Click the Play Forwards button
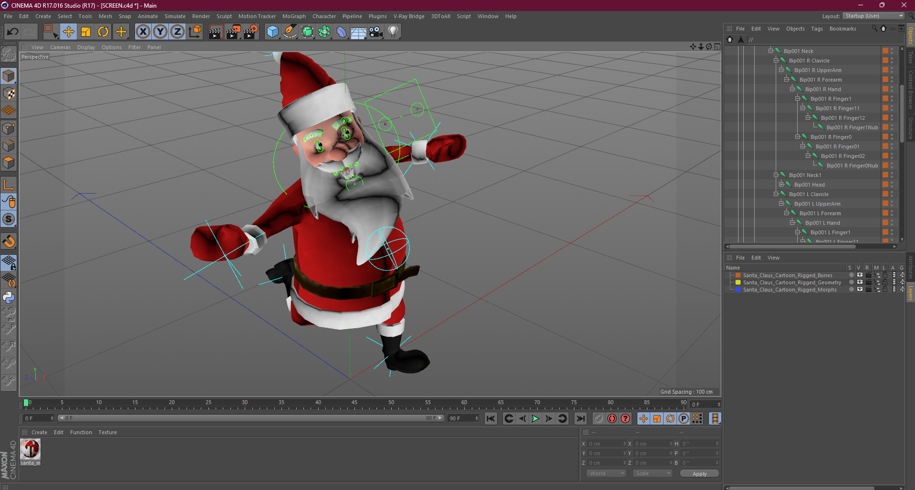The height and width of the screenshot is (490, 915). point(535,418)
